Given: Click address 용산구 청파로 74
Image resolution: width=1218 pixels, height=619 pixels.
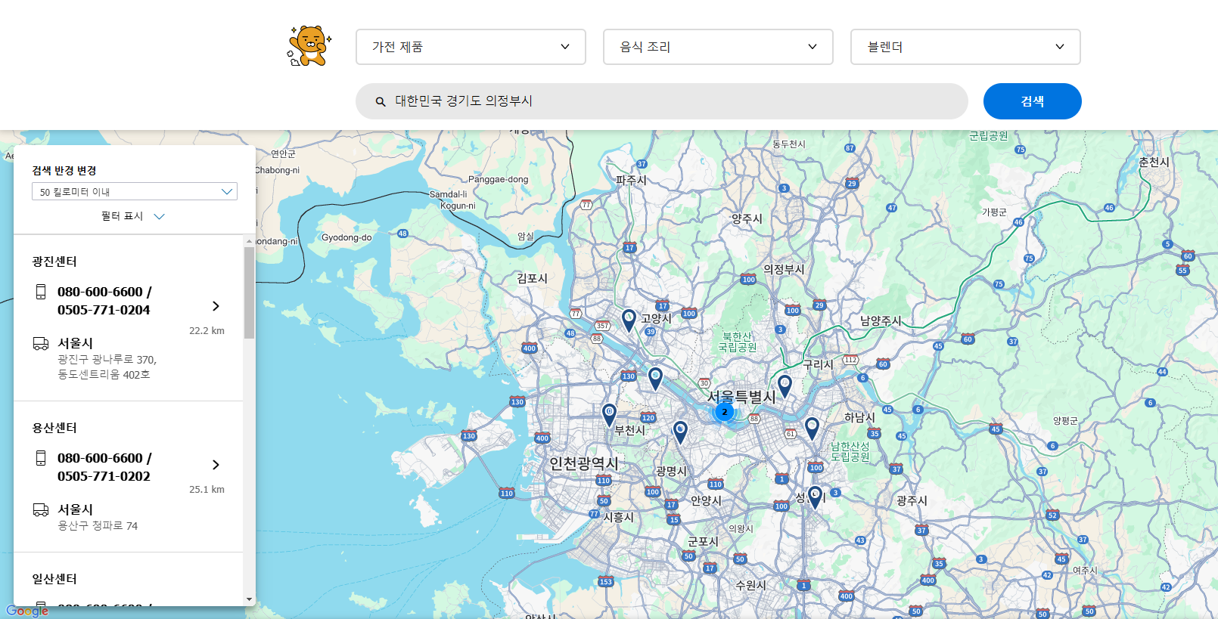Looking at the screenshot, I should click(x=98, y=525).
